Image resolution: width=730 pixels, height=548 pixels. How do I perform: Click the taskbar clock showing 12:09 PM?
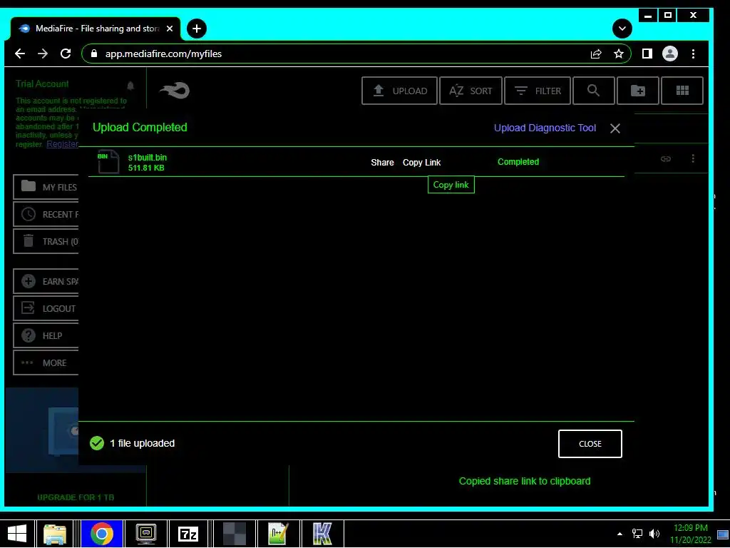coord(690,534)
